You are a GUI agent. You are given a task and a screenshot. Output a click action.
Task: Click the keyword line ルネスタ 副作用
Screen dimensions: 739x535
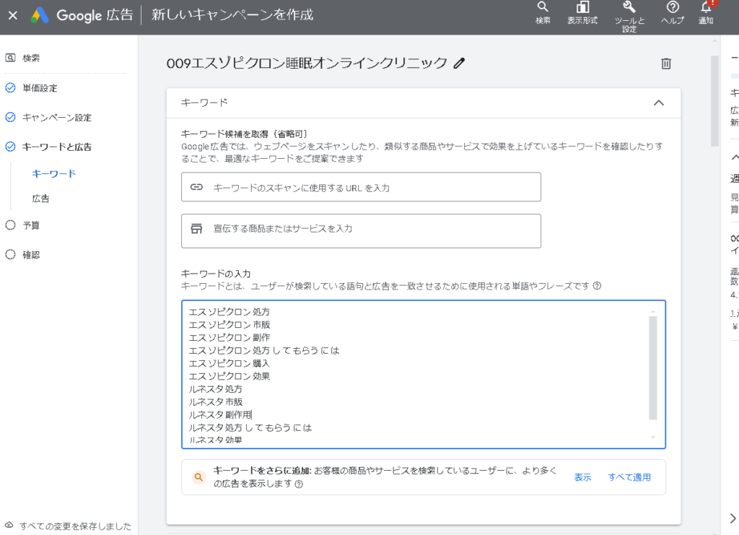[220, 415]
